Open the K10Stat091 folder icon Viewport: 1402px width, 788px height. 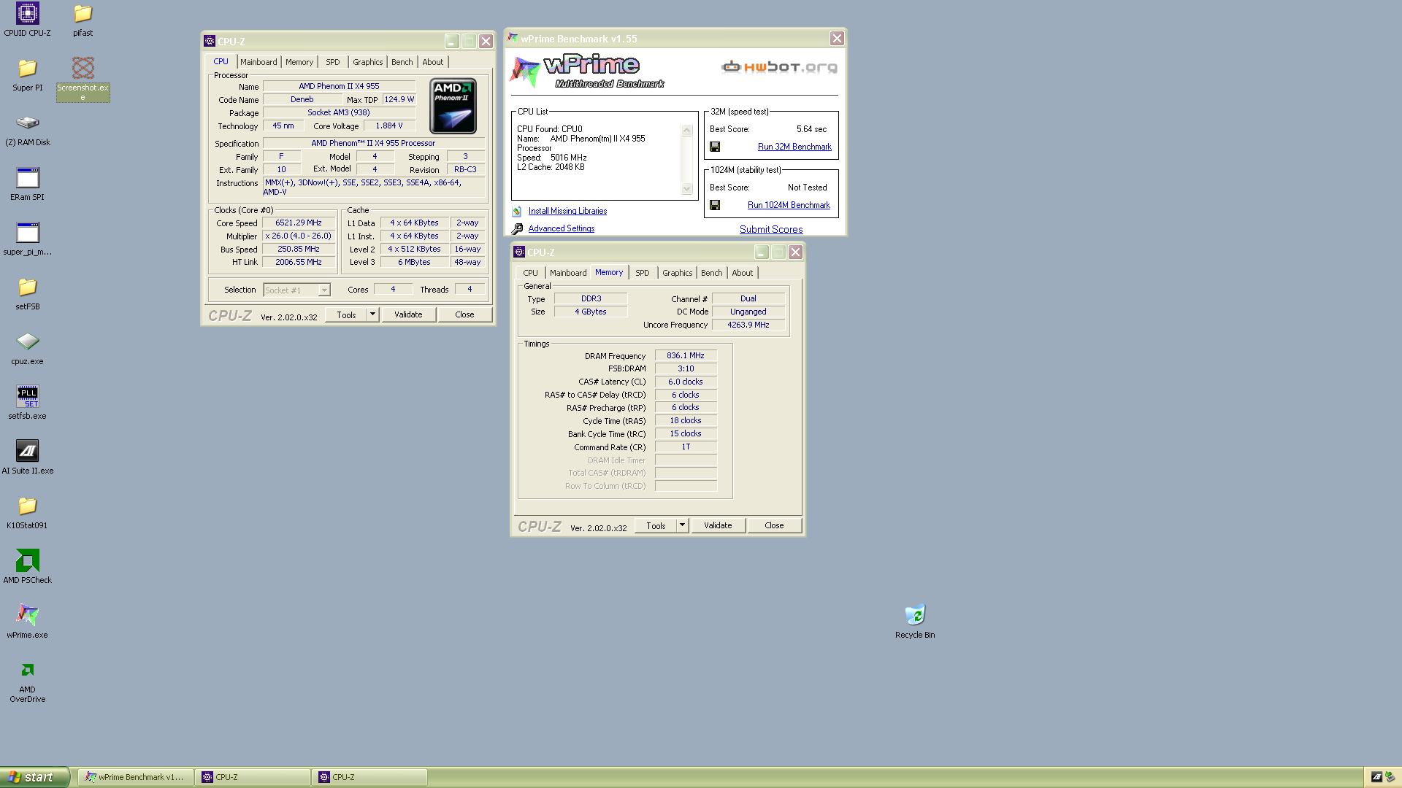pos(27,512)
